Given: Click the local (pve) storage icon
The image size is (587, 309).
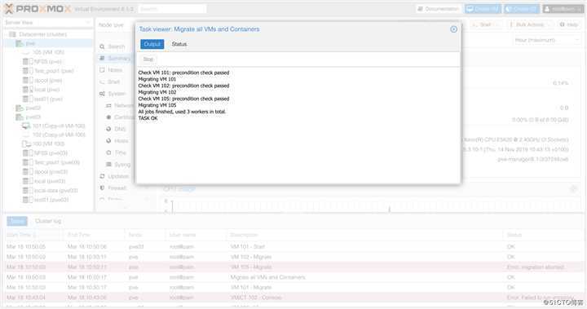Looking at the screenshot, I should [x=28, y=90].
